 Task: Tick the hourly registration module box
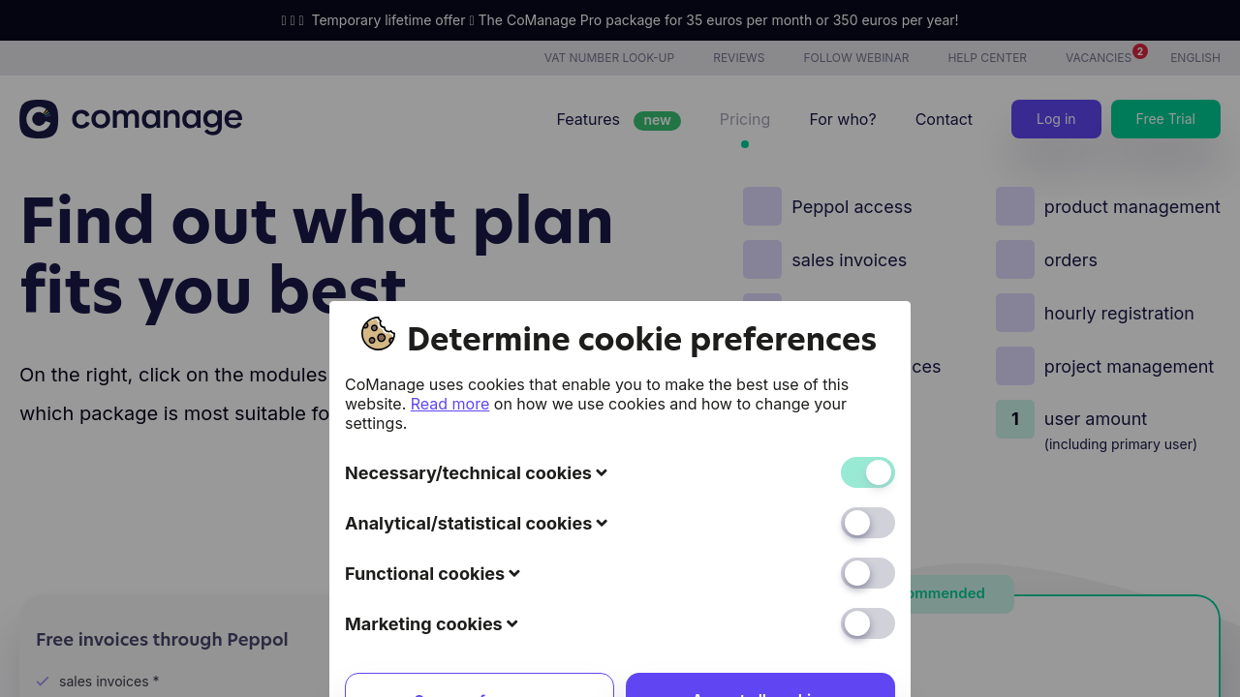[x=1015, y=313]
